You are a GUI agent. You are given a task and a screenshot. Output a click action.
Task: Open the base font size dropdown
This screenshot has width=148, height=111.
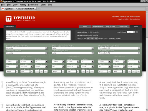(x=134, y=32)
